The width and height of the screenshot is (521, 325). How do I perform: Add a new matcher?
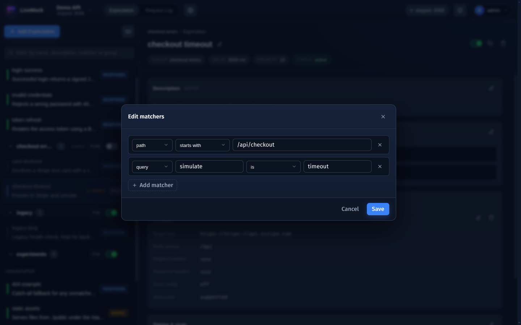(153, 185)
